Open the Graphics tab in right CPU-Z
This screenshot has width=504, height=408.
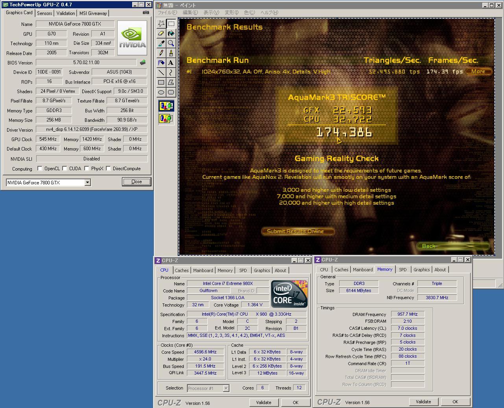[x=421, y=270]
